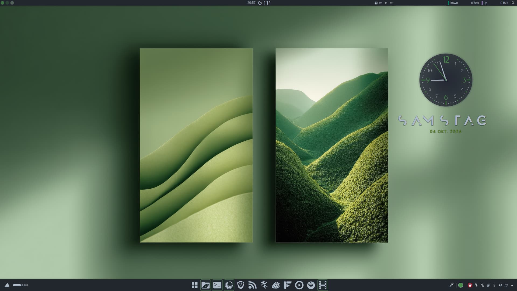Click the green status circle in tray
Viewport: 517px width, 291px height.
click(x=461, y=285)
